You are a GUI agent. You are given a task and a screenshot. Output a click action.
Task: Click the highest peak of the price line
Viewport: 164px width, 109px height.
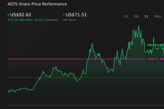click(139, 26)
